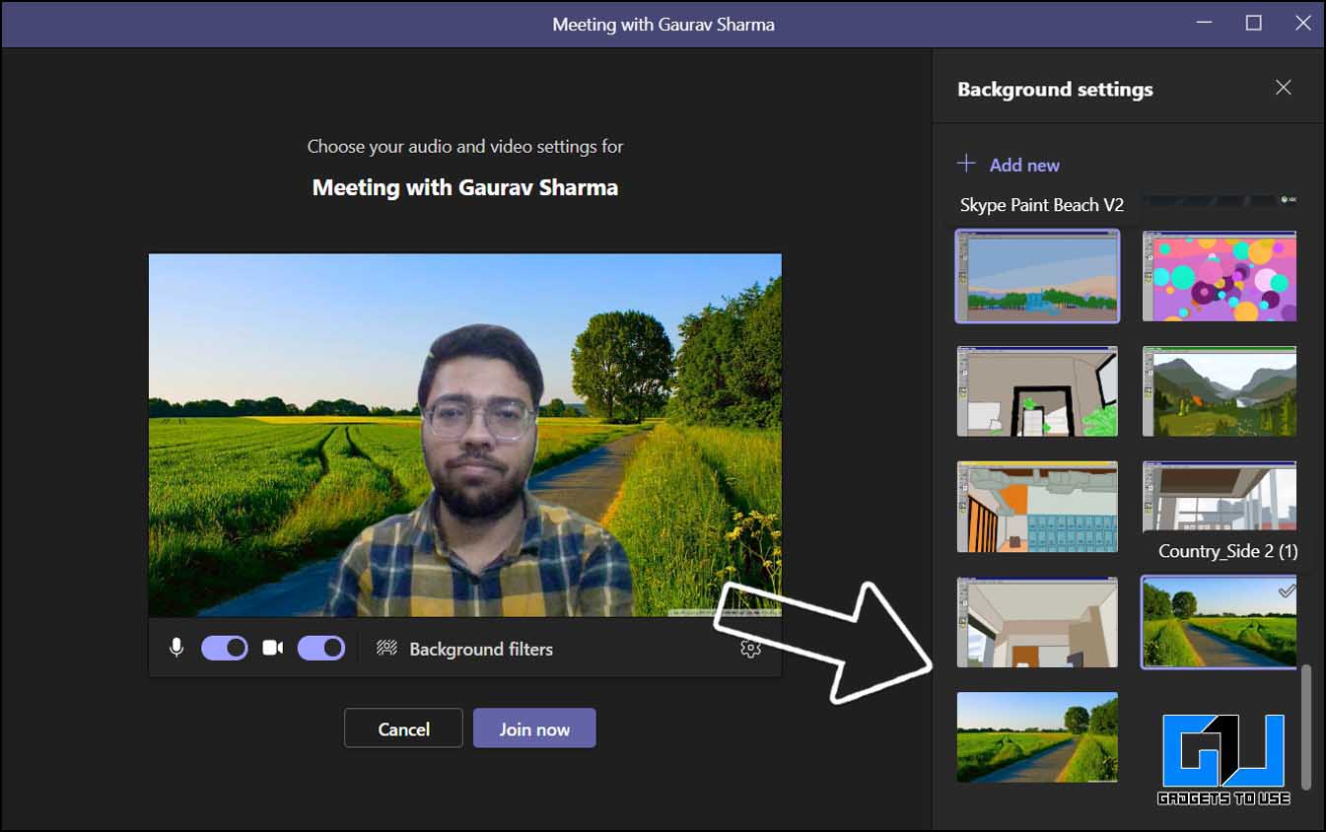1326x832 pixels.
Task: Select the Skype Paint Beach V2 background
Action: tap(1037, 276)
